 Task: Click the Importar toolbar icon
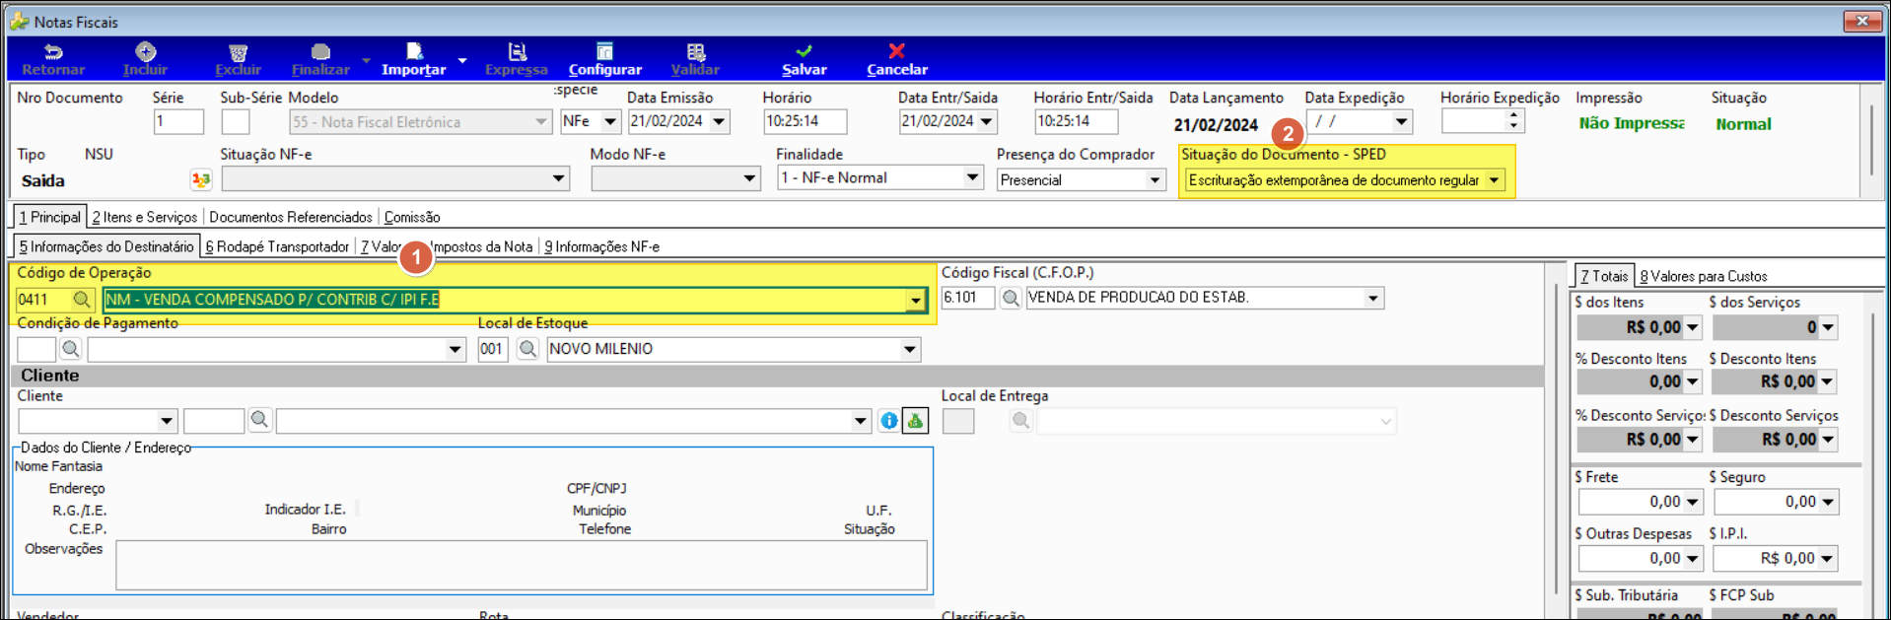[414, 51]
